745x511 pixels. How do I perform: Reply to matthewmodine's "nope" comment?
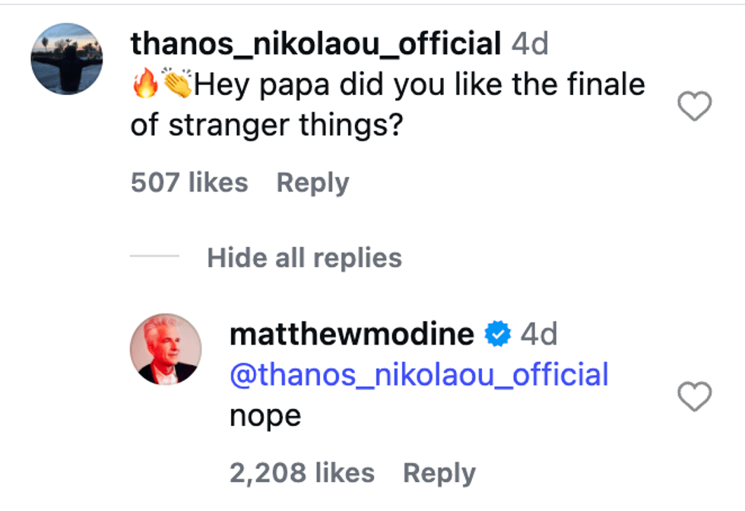439,473
